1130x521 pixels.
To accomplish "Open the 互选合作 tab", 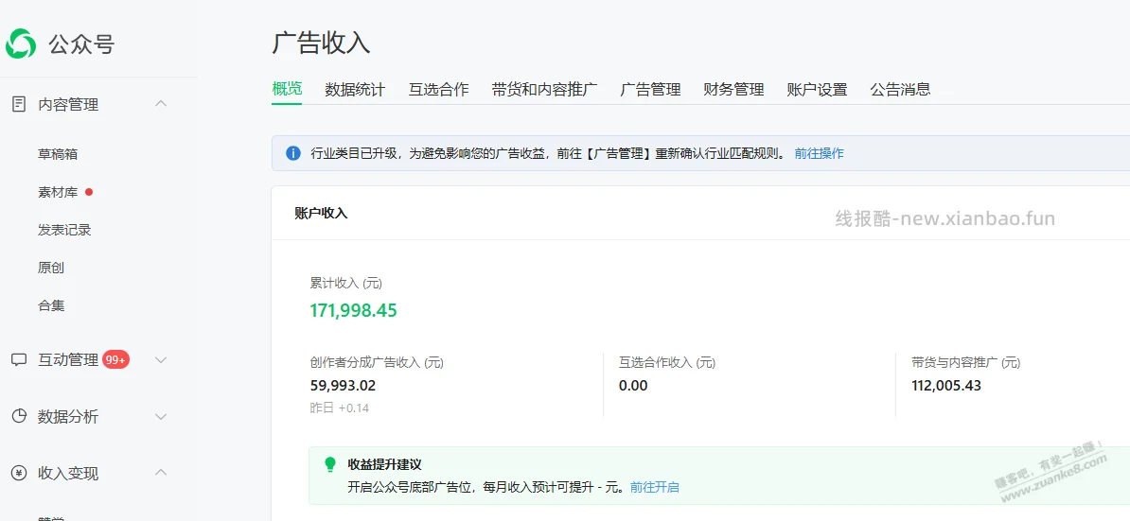I will [438, 89].
